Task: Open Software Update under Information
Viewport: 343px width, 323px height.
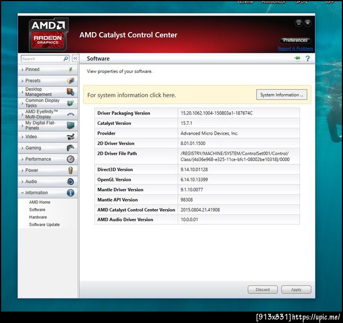Action: click(x=44, y=224)
